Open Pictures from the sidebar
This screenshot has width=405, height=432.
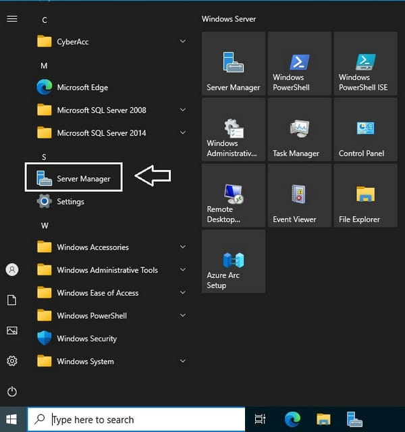pos(12,330)
